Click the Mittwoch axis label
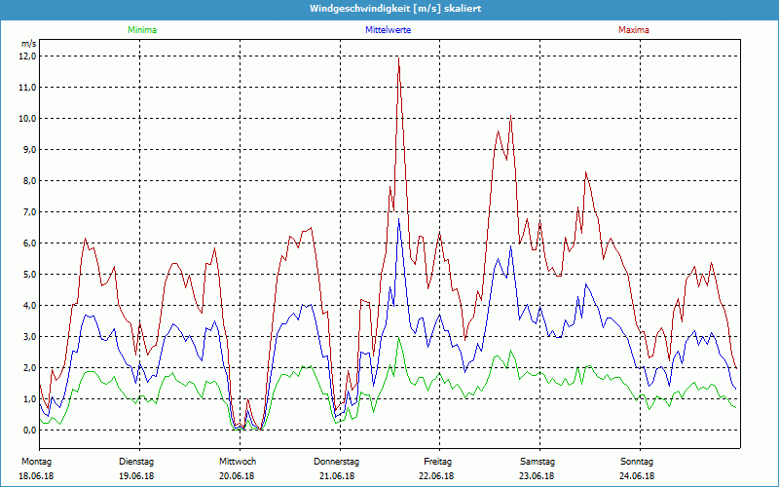The height and width of the screenshot is (487, 779). (238, 462)
